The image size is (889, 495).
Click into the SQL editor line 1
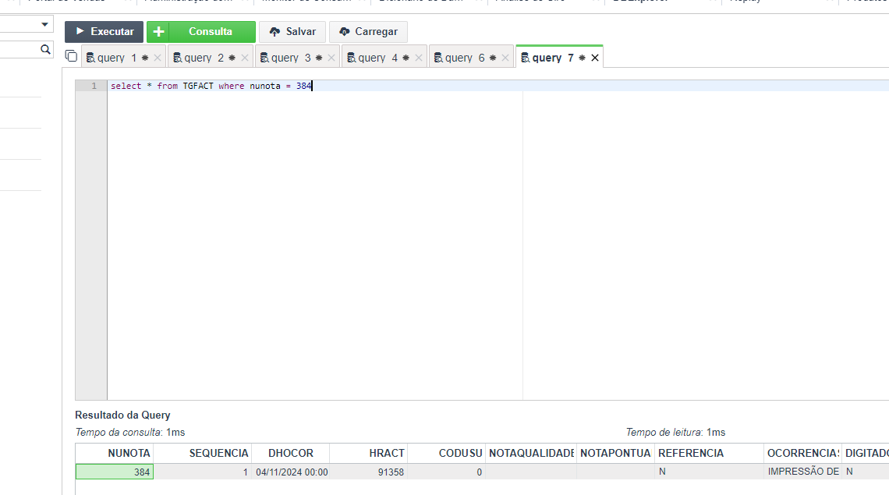point(499,86)
